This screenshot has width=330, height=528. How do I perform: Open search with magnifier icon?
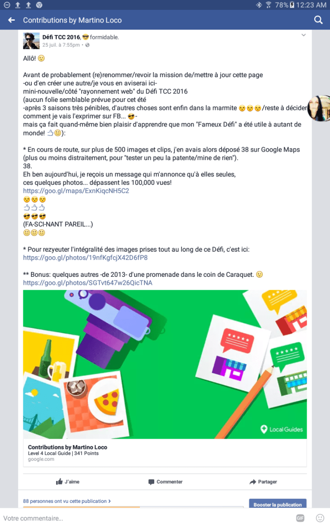point(318,20)
